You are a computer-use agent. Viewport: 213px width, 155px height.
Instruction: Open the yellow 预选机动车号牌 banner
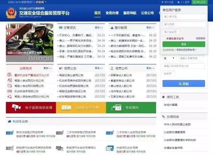point(81,108)
